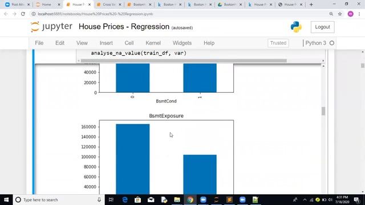This screenshot has height=205, width=365.
Task: Click the Python logo icon
Action: [x=296, y=27]
